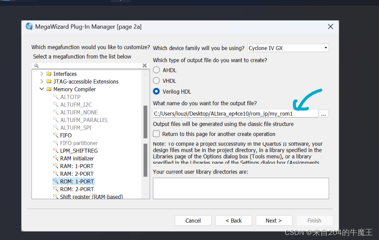Click the ALTUFM_PARALLEL wand icon
The height and width of the screenshot is (240, 379).
pos(56,120)
